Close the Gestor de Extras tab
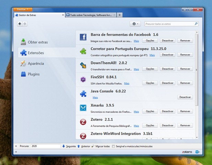This screenshot has width=212, height=165. (63, 15)
